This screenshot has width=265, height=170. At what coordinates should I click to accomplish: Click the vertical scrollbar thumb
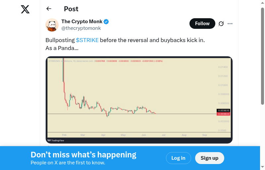coord(262,56)
